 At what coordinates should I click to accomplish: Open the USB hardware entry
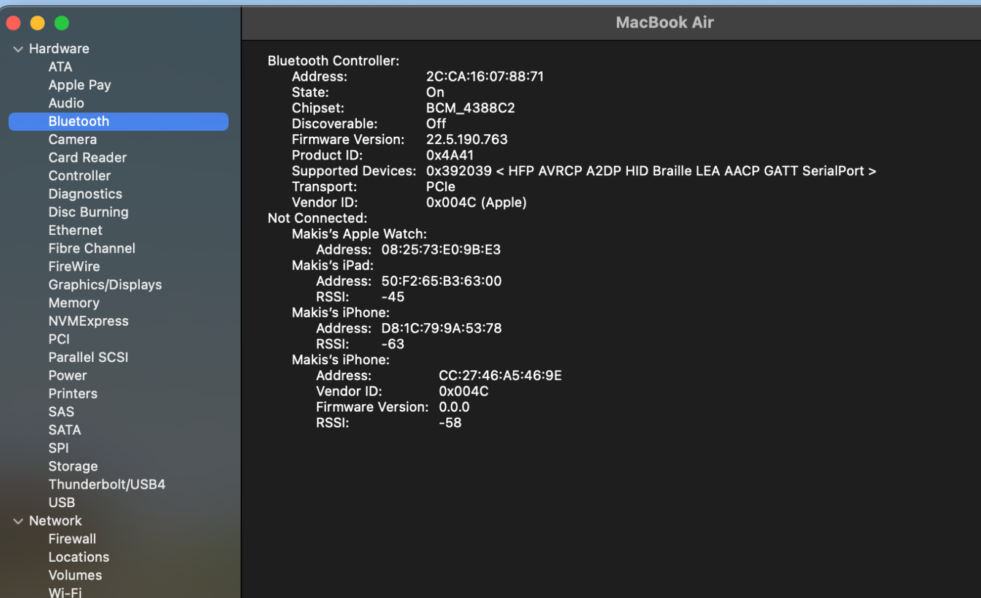click(61, 503)
